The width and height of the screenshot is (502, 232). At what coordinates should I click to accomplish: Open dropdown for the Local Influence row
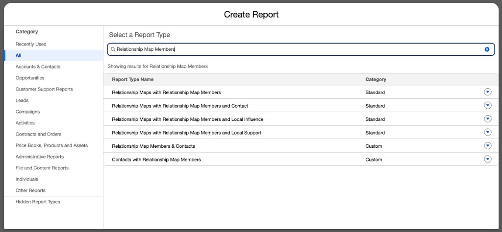[488, 119]
